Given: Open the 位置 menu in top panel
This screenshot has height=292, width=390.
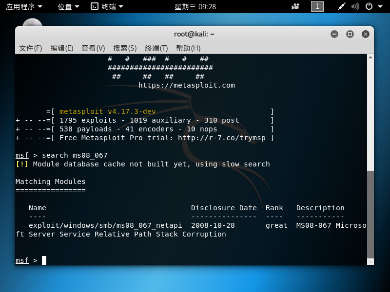Looking at the screenshot, I should tap(68, 7).
